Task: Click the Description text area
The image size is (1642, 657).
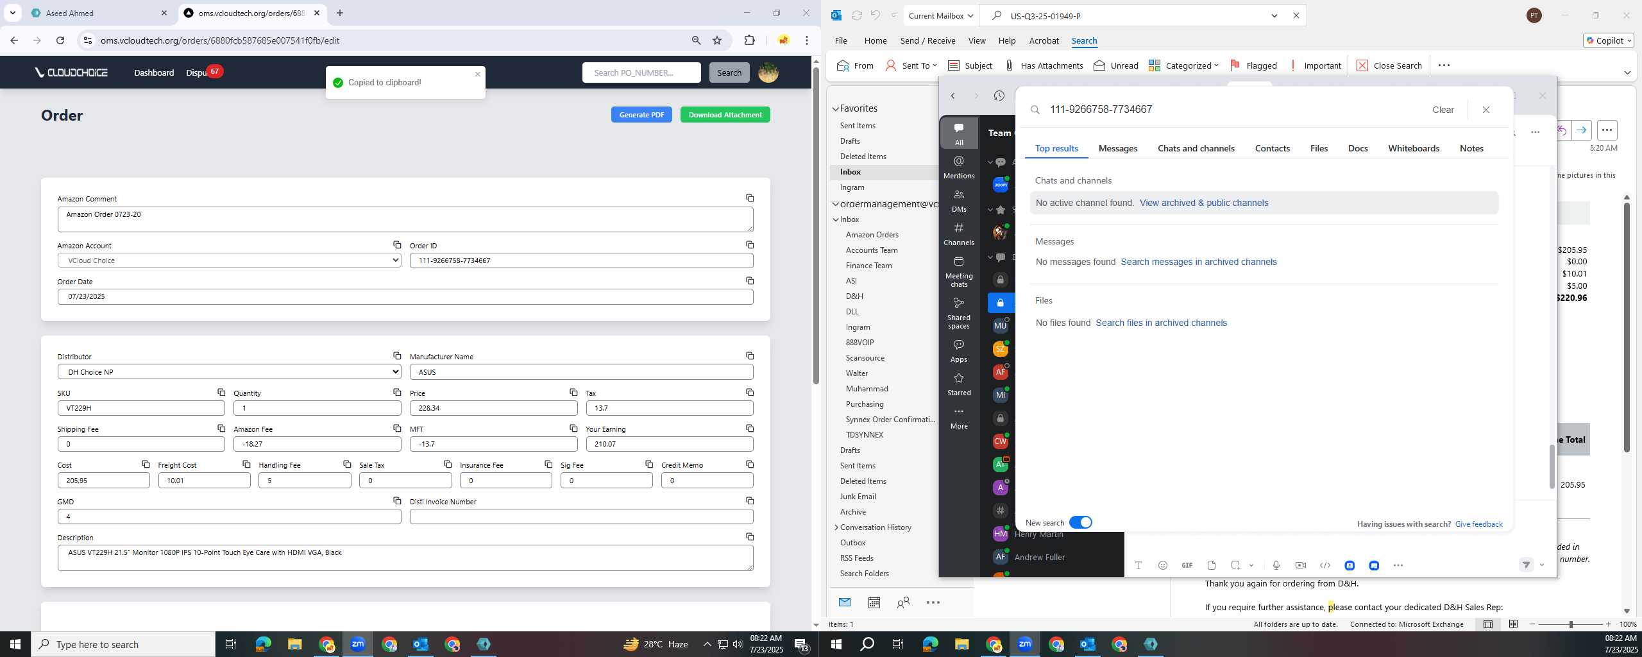Action: tap(405, 558)
